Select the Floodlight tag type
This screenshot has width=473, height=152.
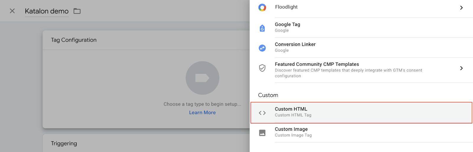(x=361, y=8)
